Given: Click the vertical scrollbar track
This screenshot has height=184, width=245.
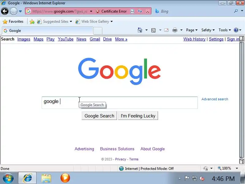Looking at the screenshot, I should (242, 100).
